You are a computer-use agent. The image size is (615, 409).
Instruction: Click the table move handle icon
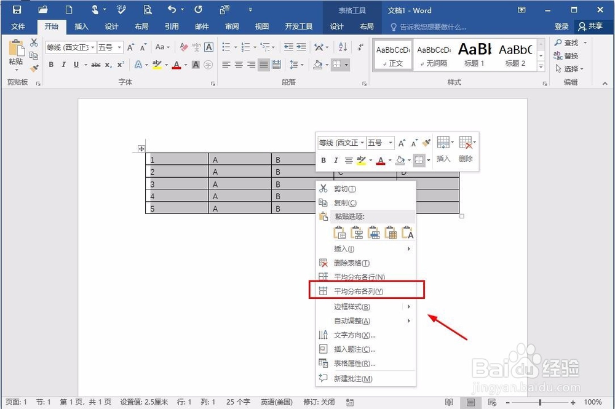pos(141,149)
